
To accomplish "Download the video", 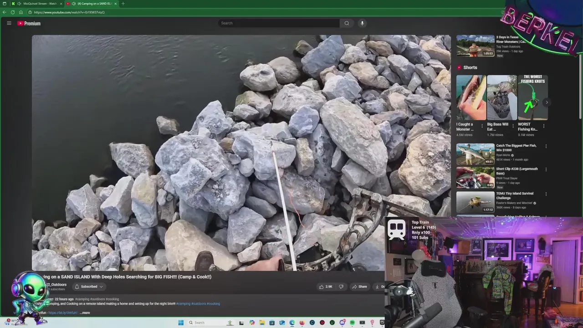I will pos(379,287).
